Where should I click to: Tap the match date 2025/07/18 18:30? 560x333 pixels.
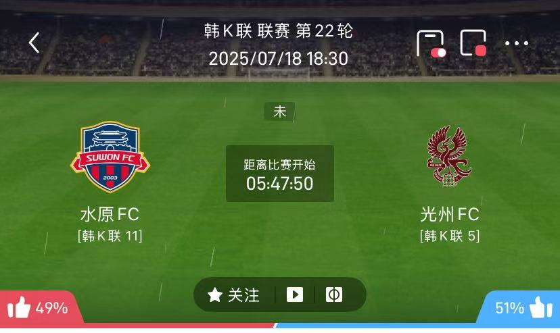(279, 59)
